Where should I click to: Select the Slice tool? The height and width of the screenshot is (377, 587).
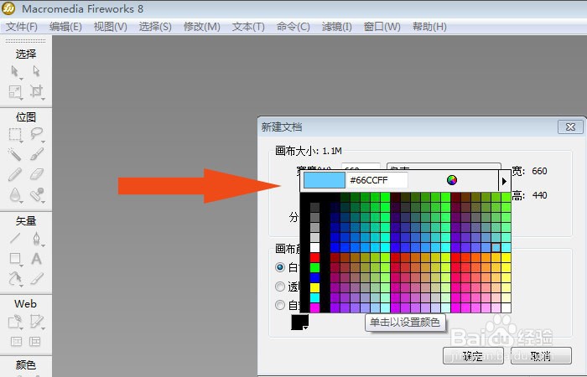[x=37, y=322]
